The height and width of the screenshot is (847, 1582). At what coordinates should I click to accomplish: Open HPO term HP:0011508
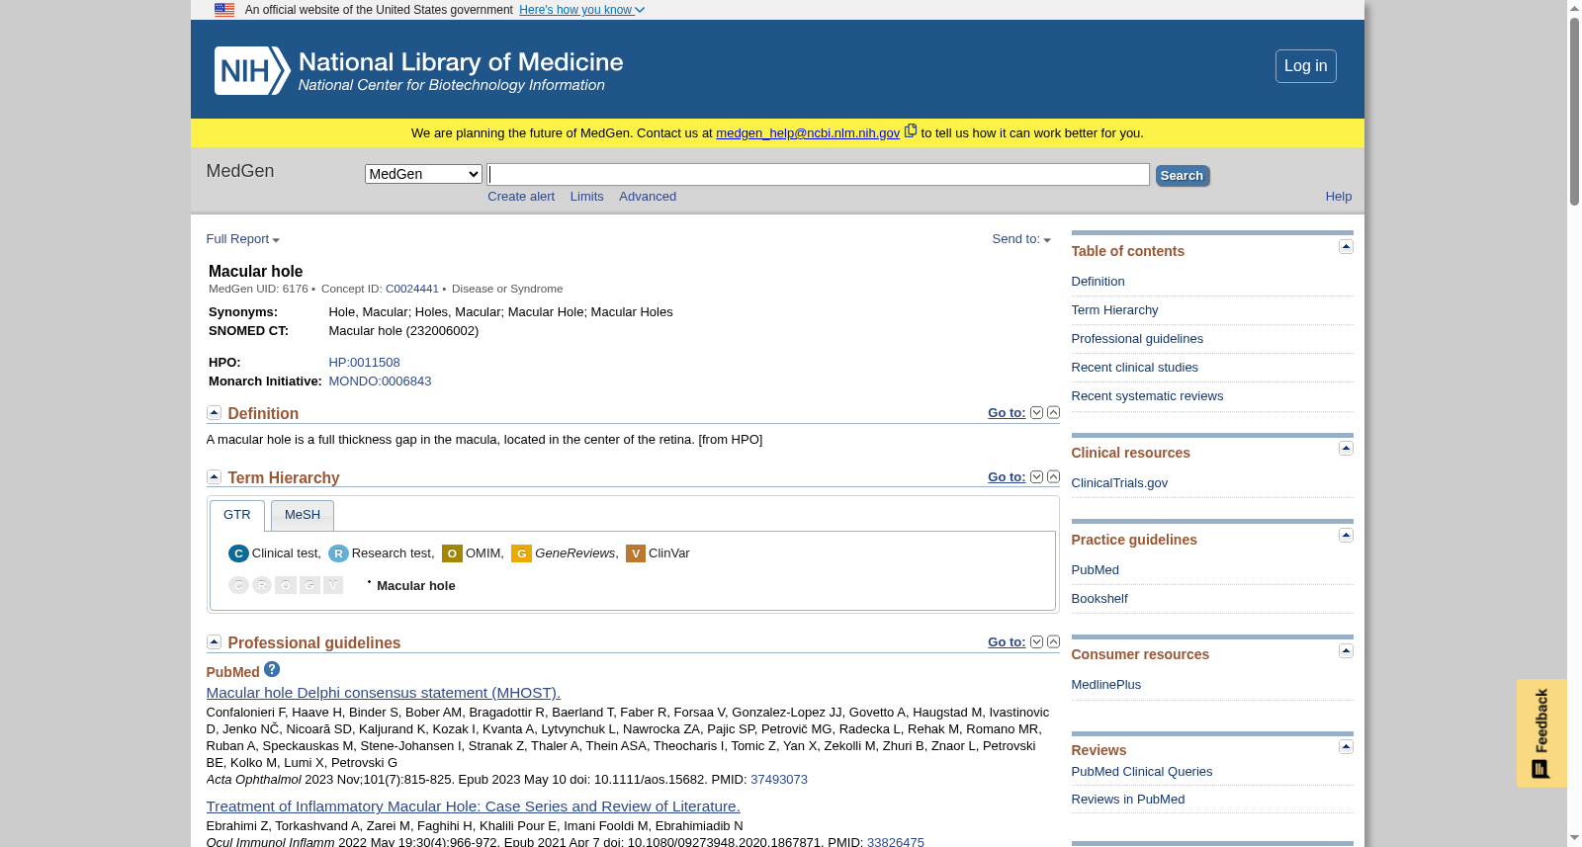(364, 363)
